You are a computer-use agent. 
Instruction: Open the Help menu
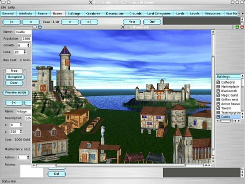pyautogui.click(x=11, y=7)
